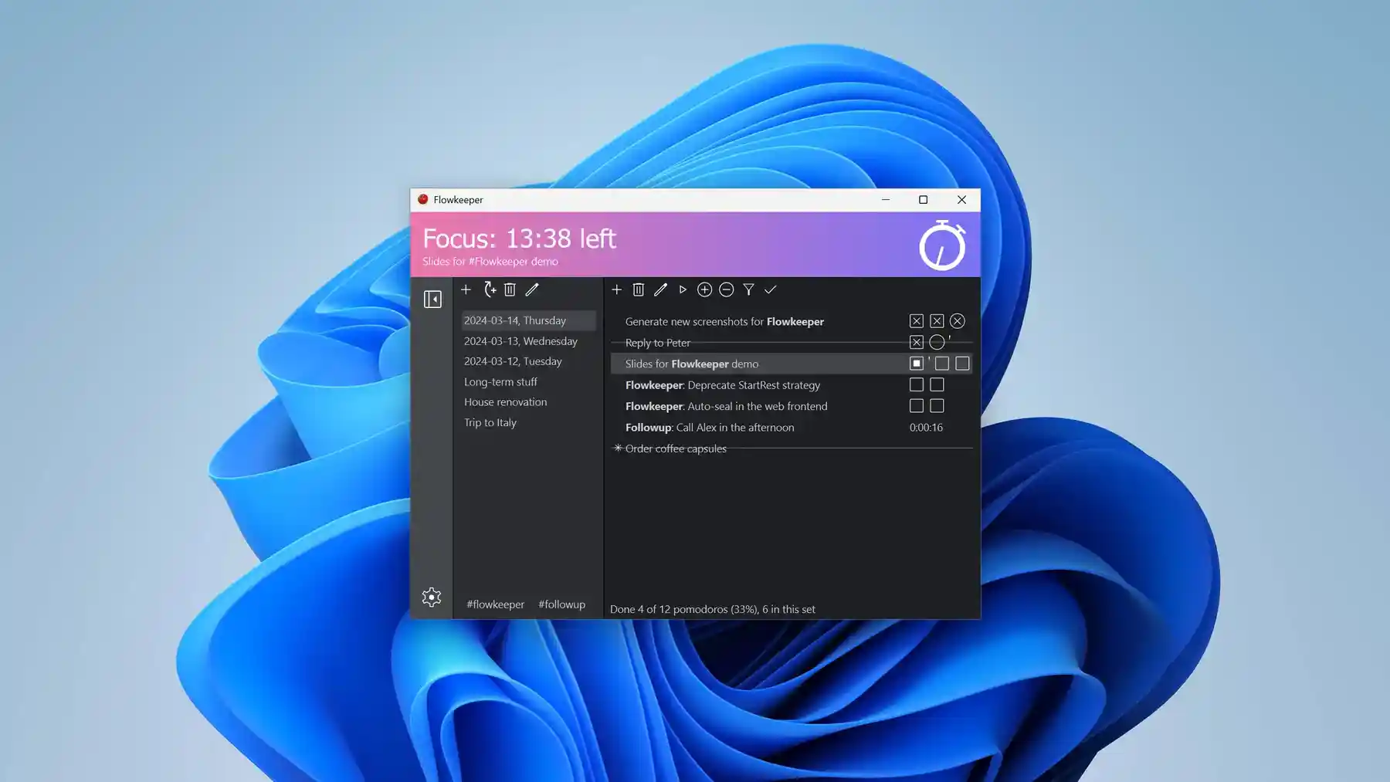Viewport: 1390px width, 782px height.
Task: Create a new work item with the plus icon
Action: click(x=616, y=289)
